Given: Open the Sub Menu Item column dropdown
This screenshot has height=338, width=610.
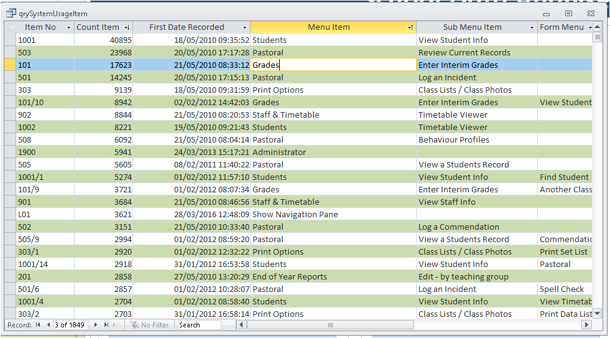Looking at the screenshot, I should click(532, 27).
